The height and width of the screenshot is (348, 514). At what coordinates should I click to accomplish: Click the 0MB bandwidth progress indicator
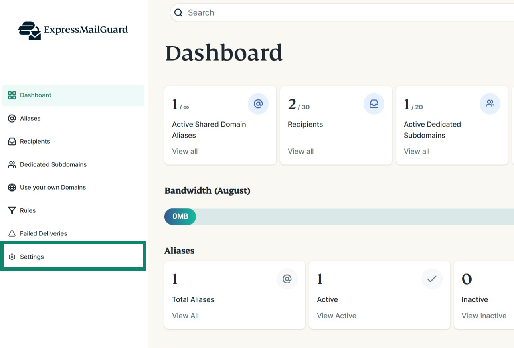pos(180,216)
